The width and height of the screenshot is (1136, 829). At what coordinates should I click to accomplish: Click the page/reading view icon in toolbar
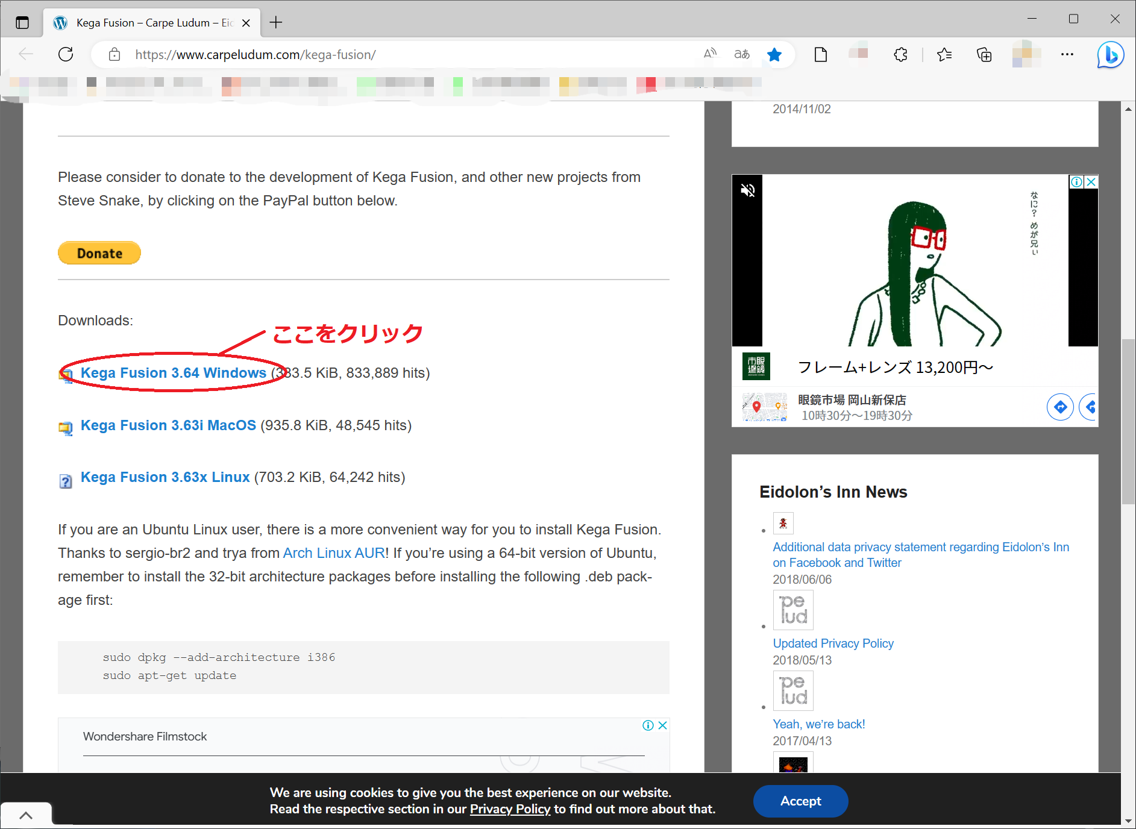pyautogui.click(x=820, y=55)
